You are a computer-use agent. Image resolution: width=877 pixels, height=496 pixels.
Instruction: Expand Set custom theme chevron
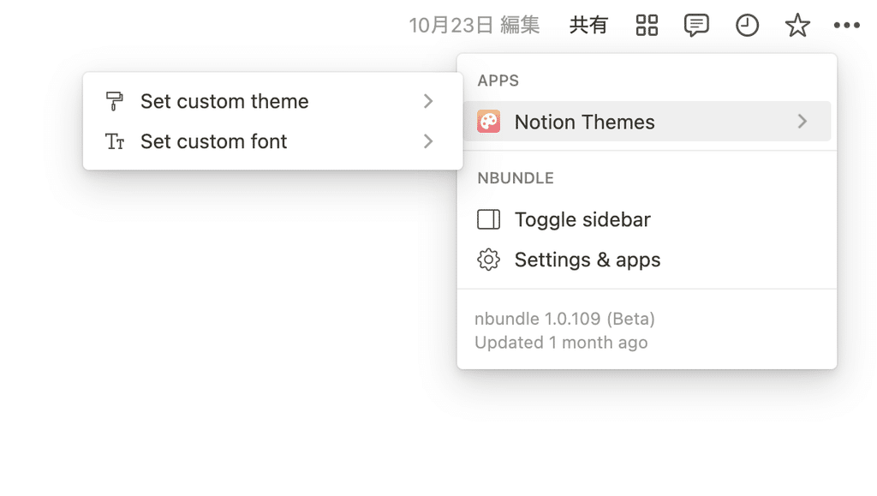pyautogui.click(x=428, y=101)
